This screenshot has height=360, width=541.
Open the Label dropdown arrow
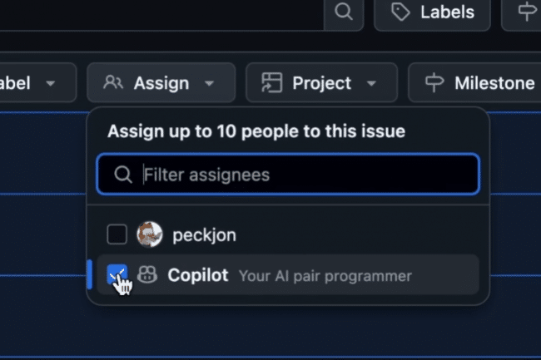[x=51, y=83]
